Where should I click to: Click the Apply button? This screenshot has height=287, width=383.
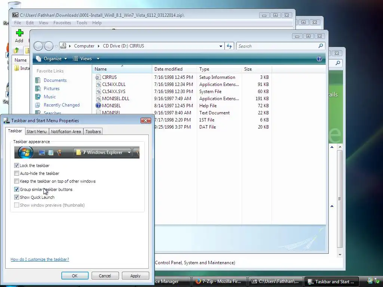click(135, 276)
